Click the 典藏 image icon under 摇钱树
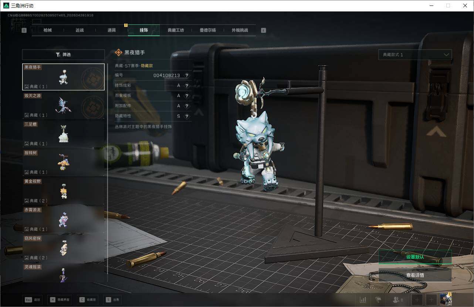The image size is (474, 307). point(27,172)
